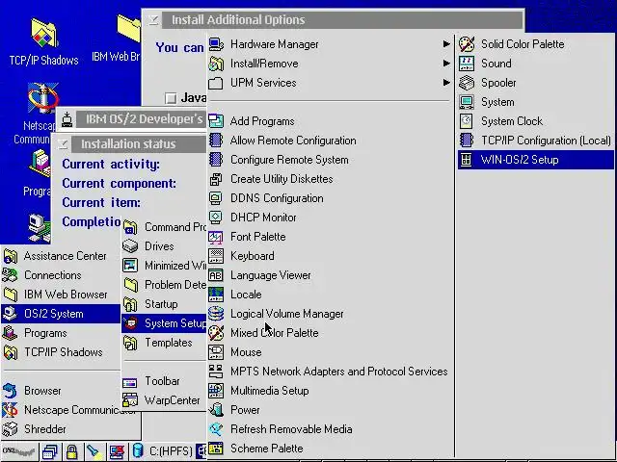Viewport: 617px width, 462px height.
Task: Click the Shredder icon in menu
Action: (10, 429)
